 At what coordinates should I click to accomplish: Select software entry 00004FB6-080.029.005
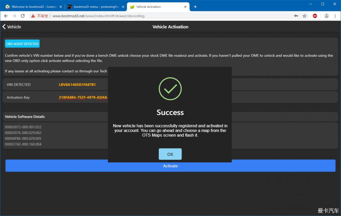23,138
